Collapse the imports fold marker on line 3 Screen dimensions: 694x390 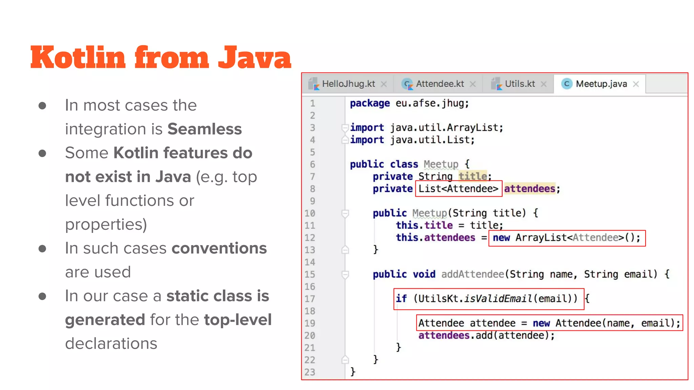pyautogui.click(x=345, y=128)
